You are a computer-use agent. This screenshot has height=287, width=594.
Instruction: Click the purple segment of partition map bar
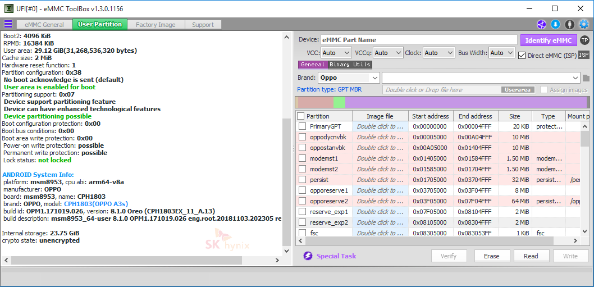[465, 102]
